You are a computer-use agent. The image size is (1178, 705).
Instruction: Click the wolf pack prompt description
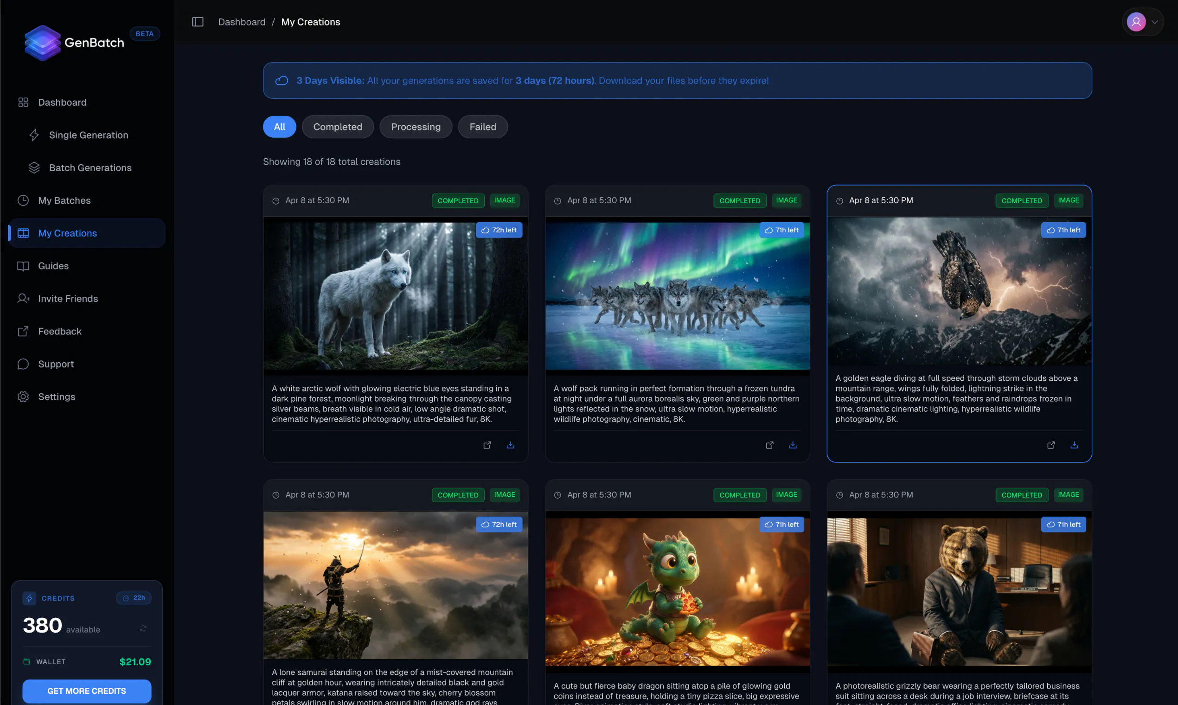[x=676, y=404]
